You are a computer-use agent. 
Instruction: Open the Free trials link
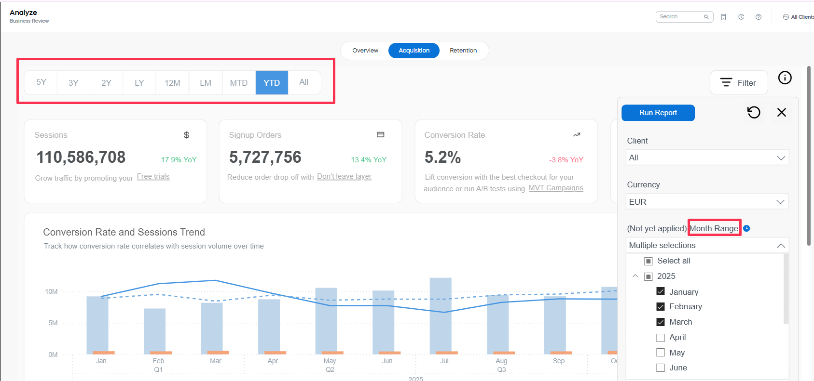[153, 176]
